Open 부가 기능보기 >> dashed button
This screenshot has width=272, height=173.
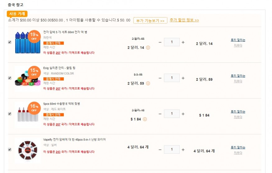click(150, 20)
